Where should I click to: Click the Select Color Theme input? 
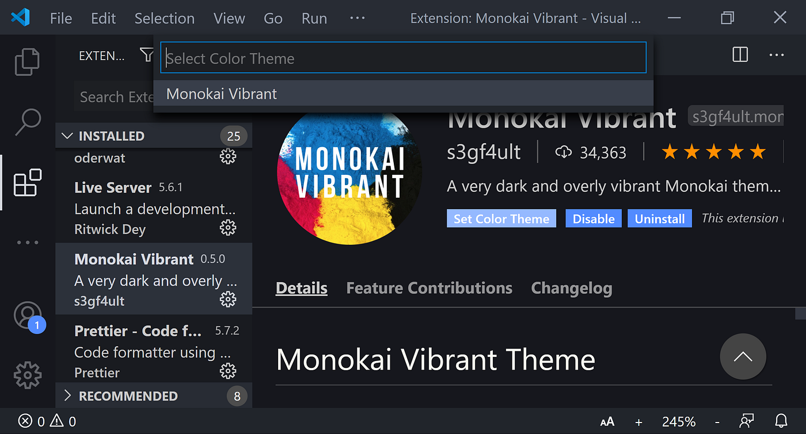click(x=403, y=57)
